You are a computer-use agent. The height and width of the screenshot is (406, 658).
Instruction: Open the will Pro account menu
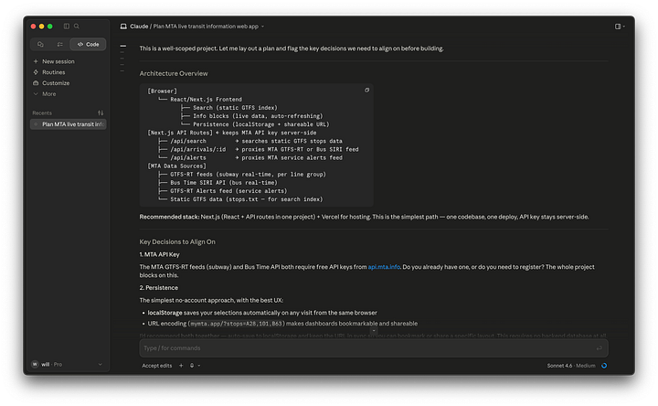[x=67, y=364]
